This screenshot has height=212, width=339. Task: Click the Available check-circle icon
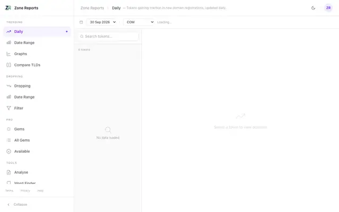tap(8, 152)
